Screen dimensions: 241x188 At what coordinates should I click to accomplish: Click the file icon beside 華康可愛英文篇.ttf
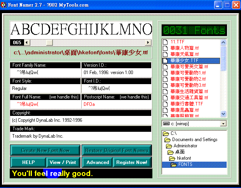(x=165, y=67)
